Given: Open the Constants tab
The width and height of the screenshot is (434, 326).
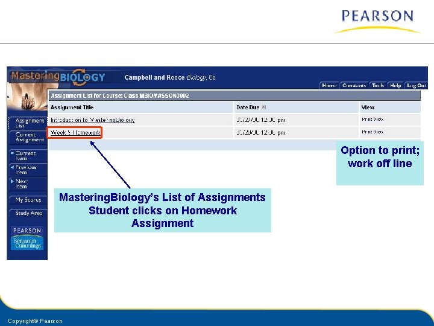Looking at the screenshot, I should coord(354,85).
